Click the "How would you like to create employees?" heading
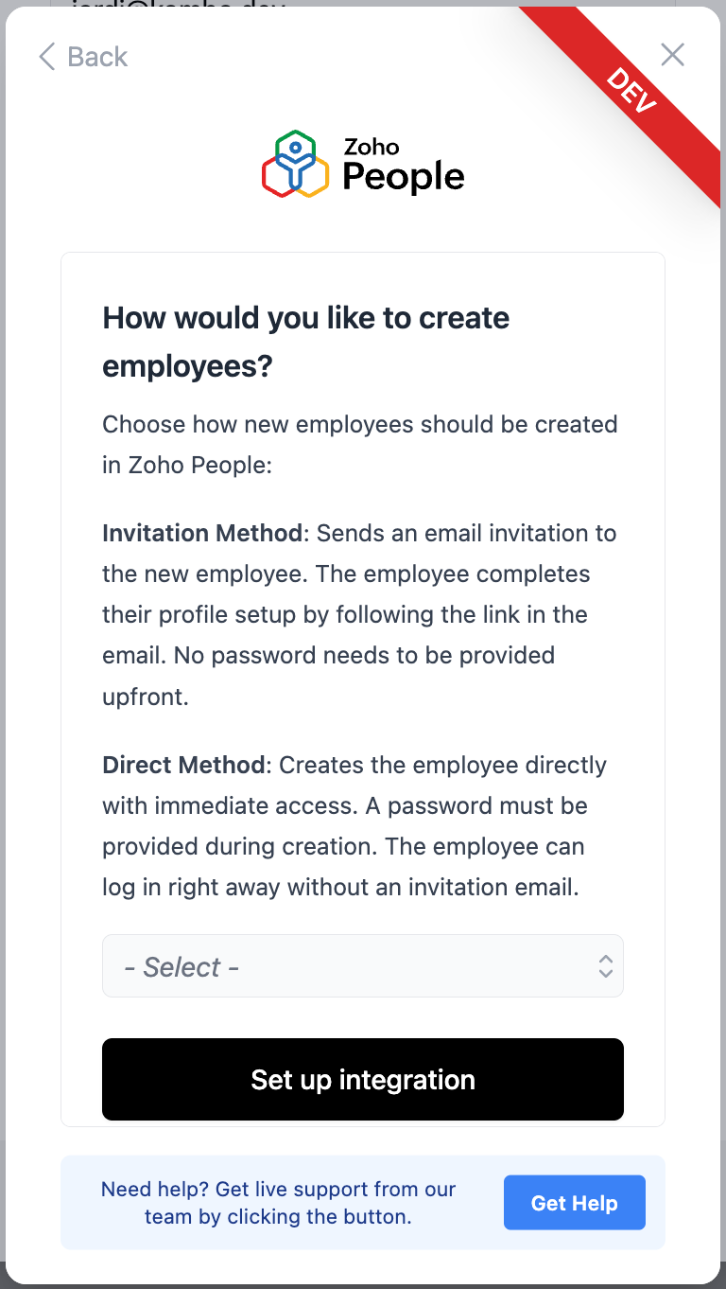Viewport: 726px width, 1289px height. click(305, 342)
